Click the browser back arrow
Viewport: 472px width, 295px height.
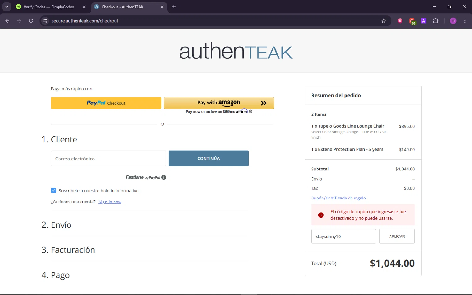coord(8,21)
